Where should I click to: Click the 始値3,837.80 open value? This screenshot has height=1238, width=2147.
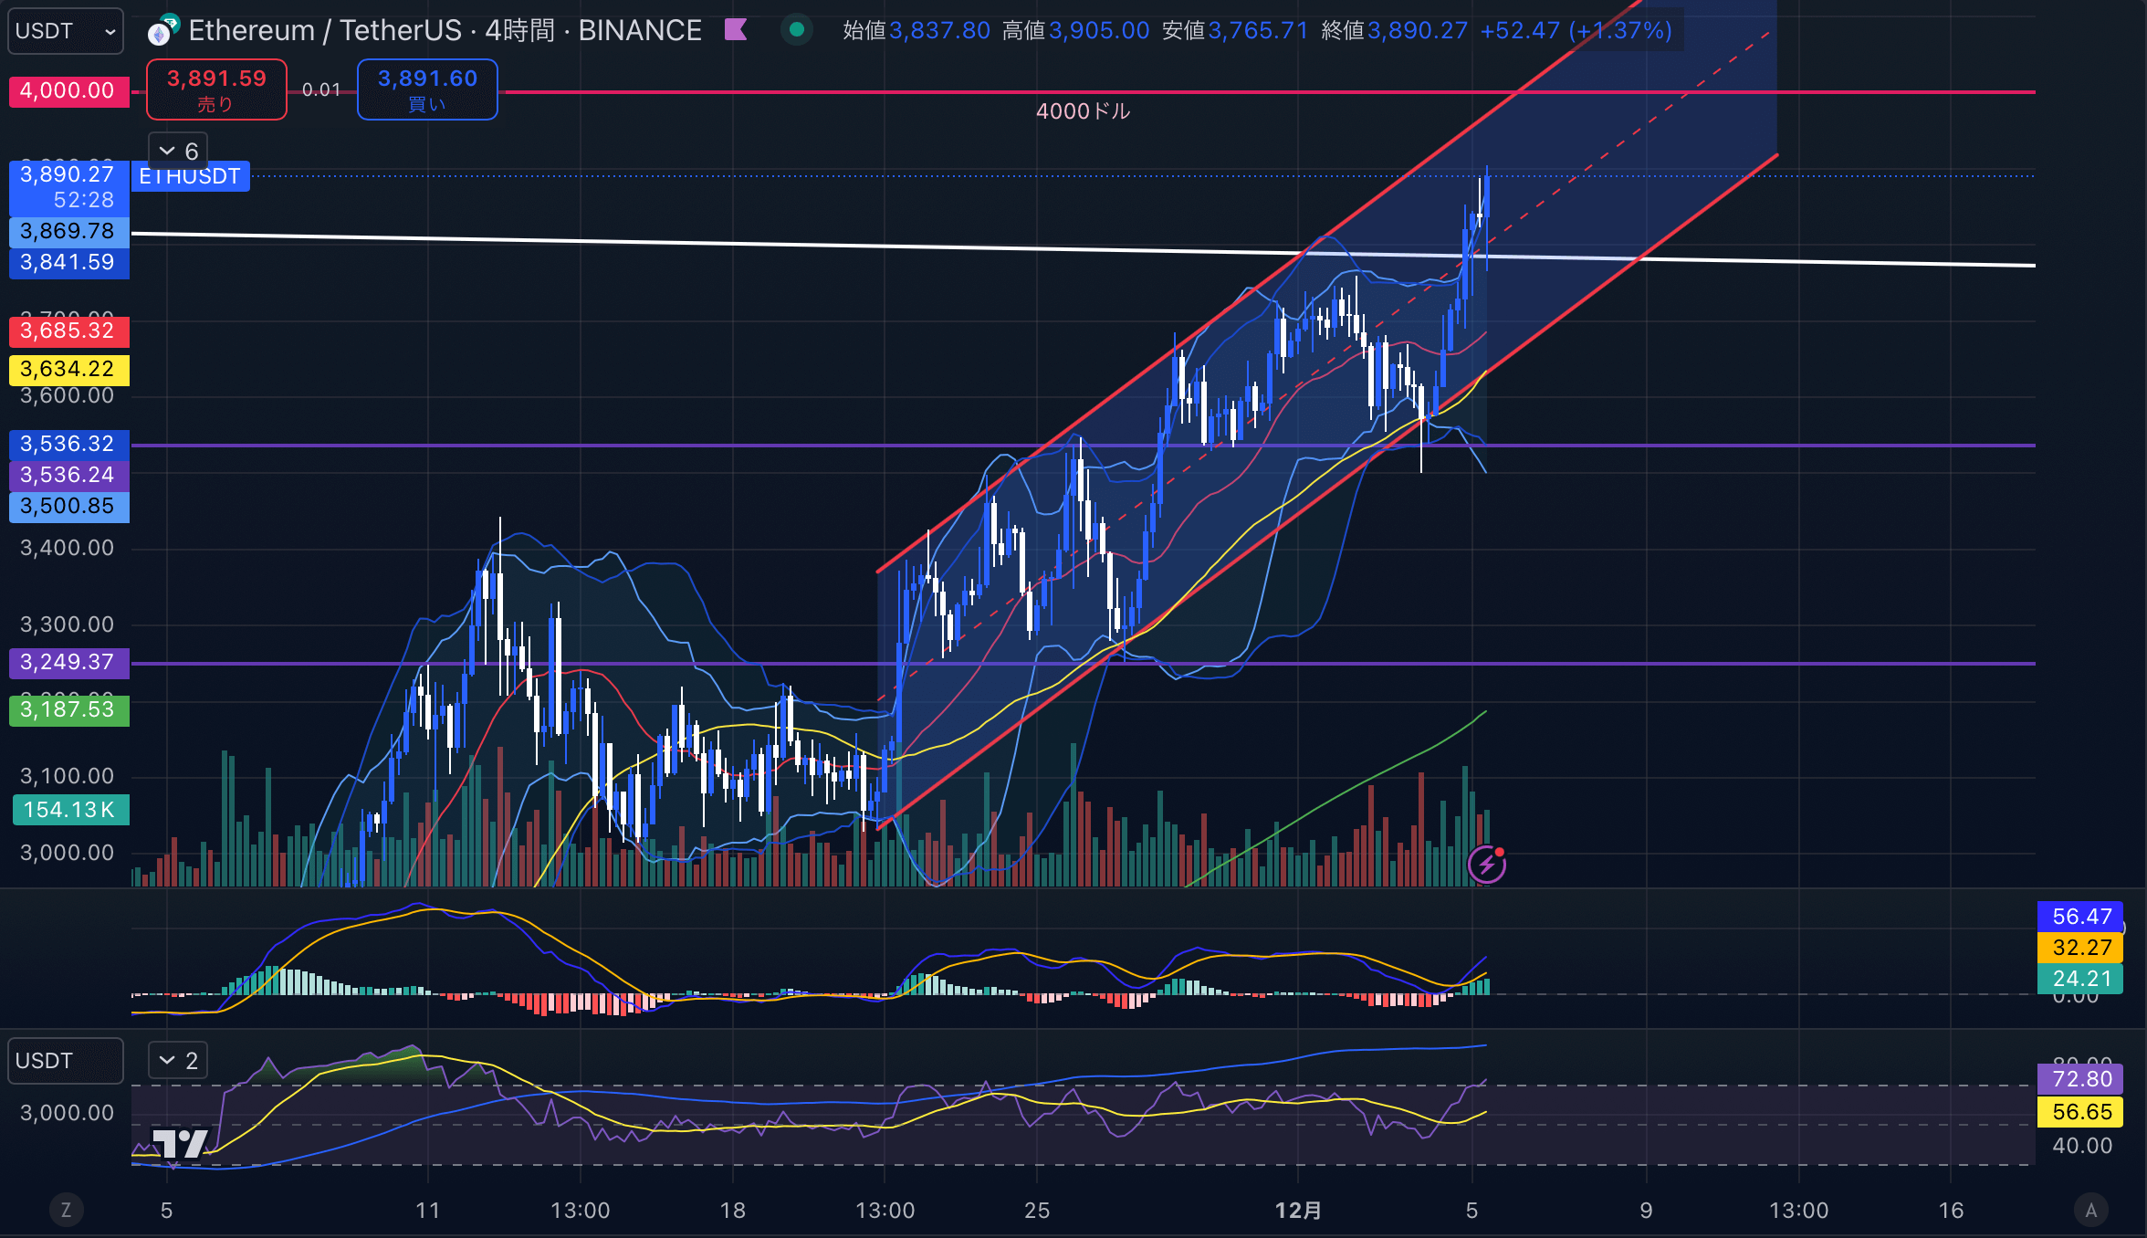click(916, 31)
